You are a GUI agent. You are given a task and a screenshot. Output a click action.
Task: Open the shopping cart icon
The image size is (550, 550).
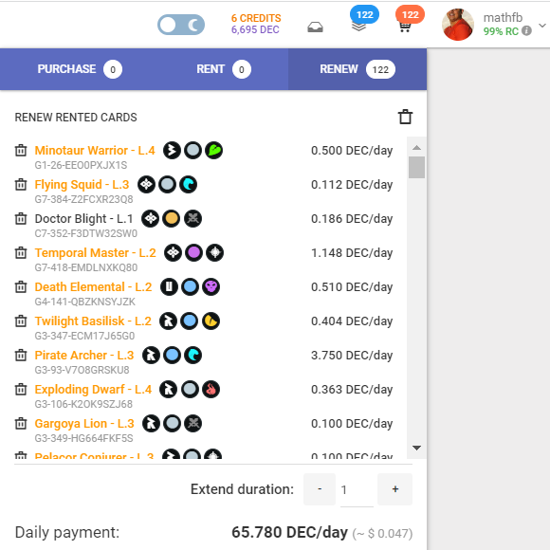(405, 27)
